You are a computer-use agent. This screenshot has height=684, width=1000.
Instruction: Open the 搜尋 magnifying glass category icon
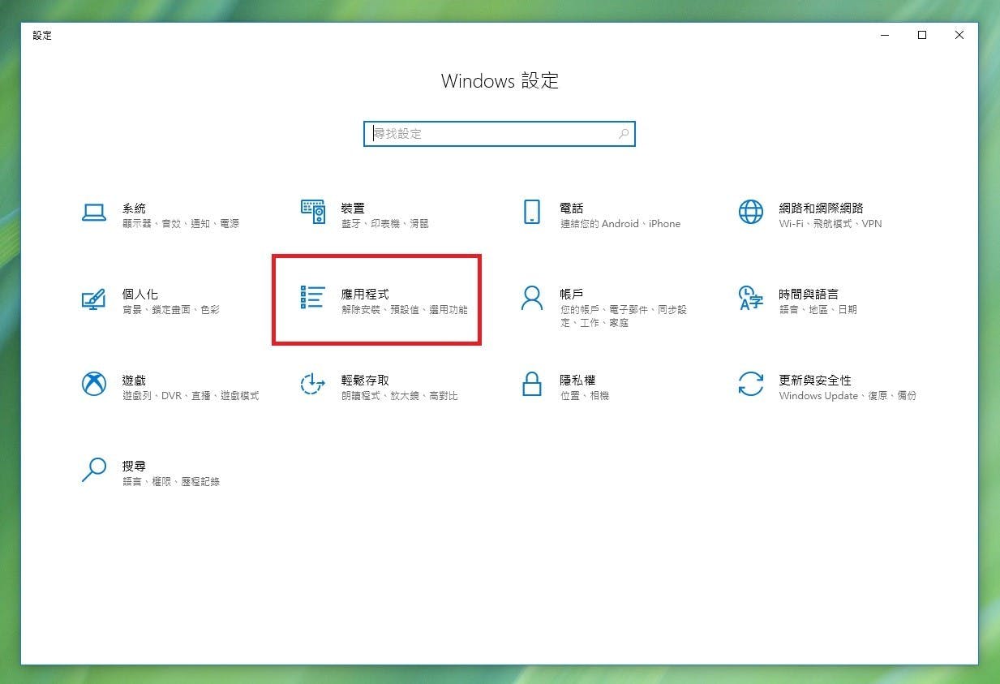click(x=94, y=470)
